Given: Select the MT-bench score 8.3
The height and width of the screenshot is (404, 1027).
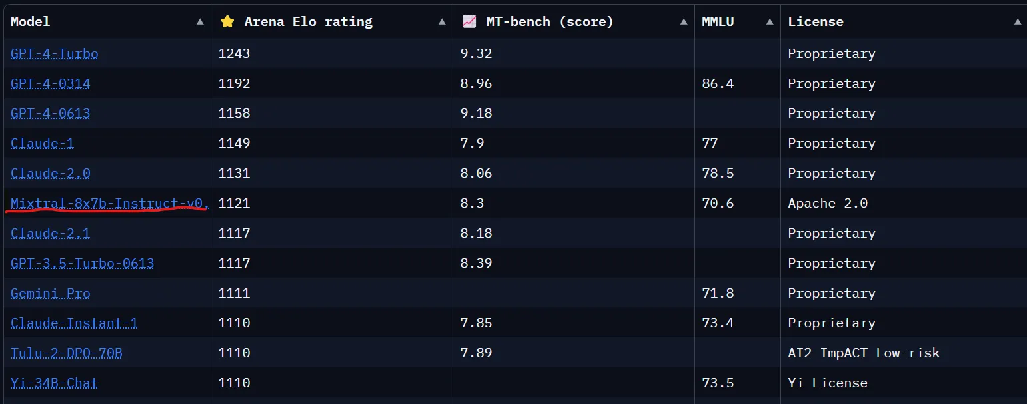Looking at the screenshot, I should pos(473,203).
